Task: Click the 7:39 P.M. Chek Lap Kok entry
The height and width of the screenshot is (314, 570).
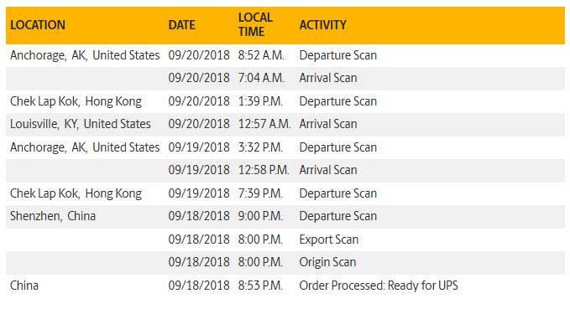Action: [x=285, y=193]
